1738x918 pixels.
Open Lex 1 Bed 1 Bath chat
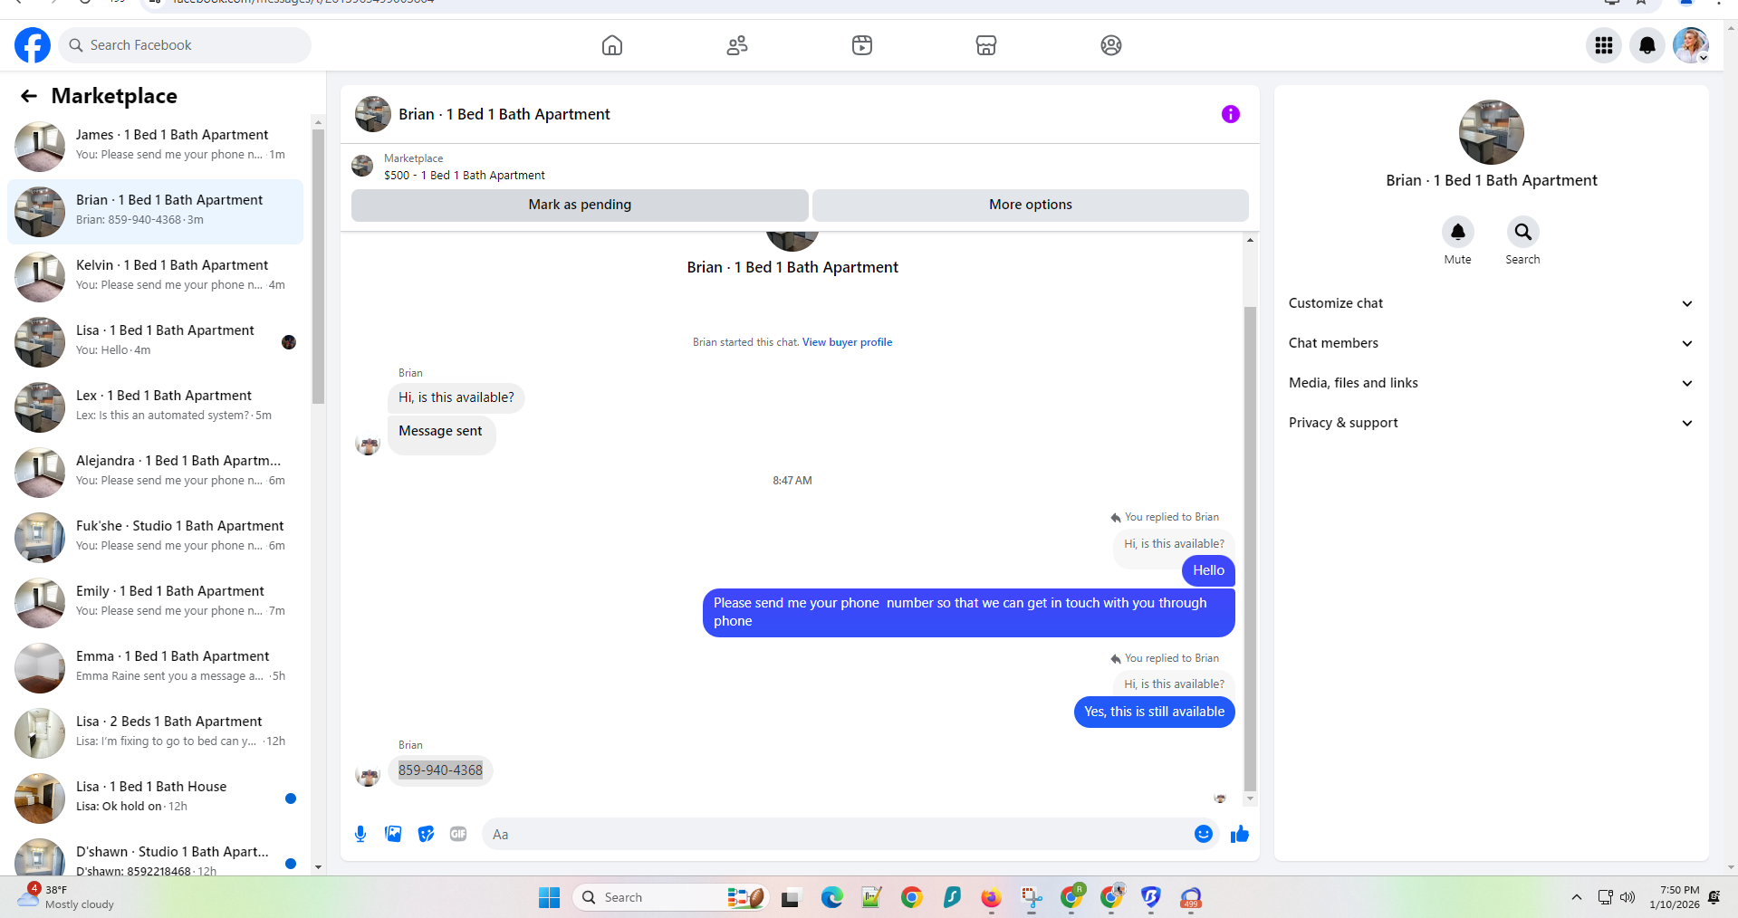(156, 406)
